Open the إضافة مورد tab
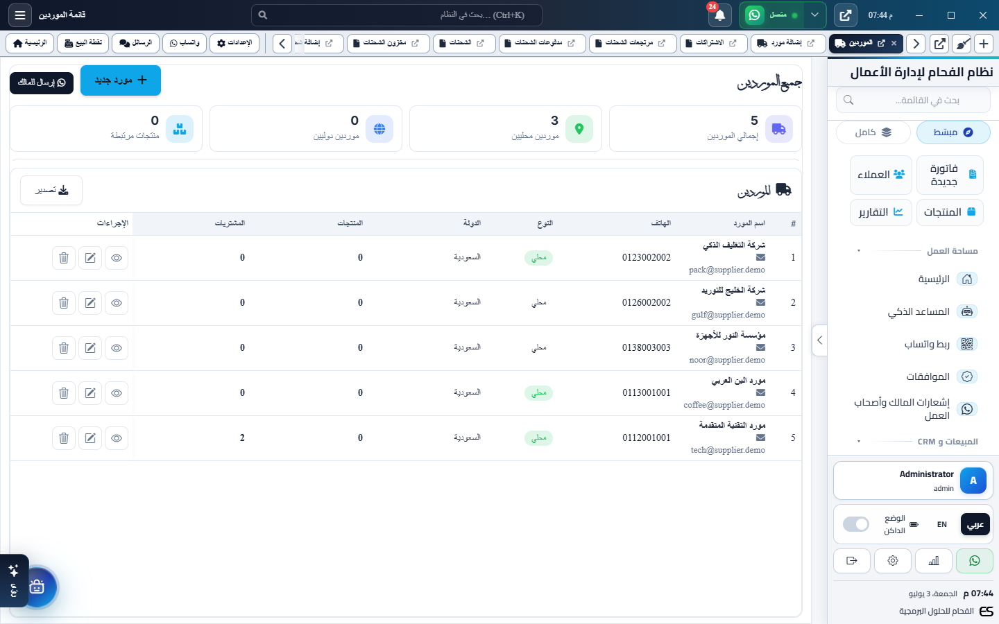The width and height of the screenshot is (999, 624). (x=788, y=43)
